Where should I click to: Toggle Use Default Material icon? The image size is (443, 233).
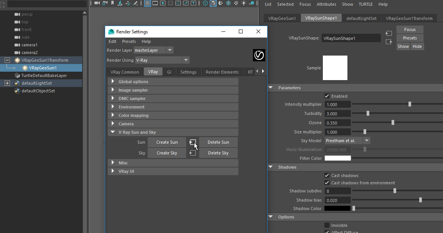(x=221, y=3)
